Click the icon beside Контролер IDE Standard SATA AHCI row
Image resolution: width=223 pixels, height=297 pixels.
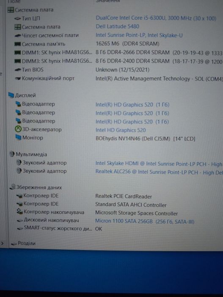pyautogui.click(x=19, y=204)
